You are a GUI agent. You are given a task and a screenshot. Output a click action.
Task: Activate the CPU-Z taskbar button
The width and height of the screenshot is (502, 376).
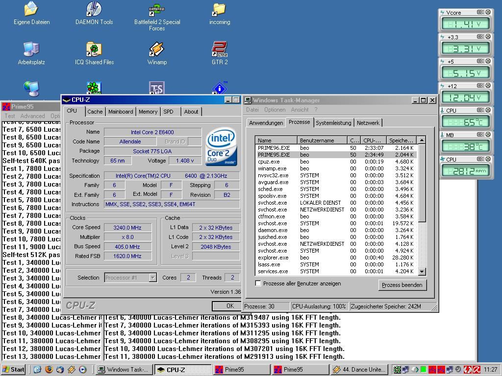(x=182, y=370)
